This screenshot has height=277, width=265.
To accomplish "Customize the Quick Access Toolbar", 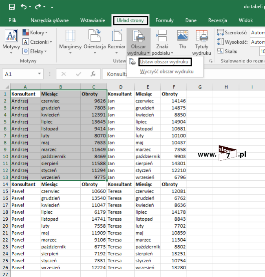I will [52, 7].
